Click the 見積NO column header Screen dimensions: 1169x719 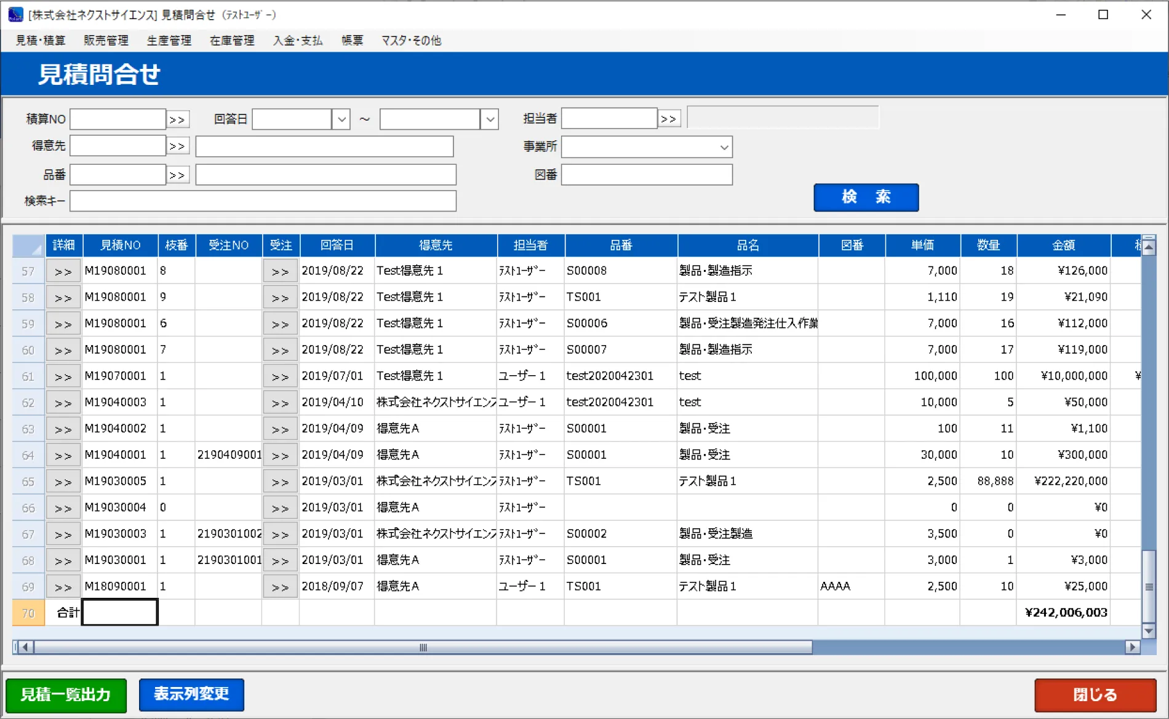click(x=121, y=245)
